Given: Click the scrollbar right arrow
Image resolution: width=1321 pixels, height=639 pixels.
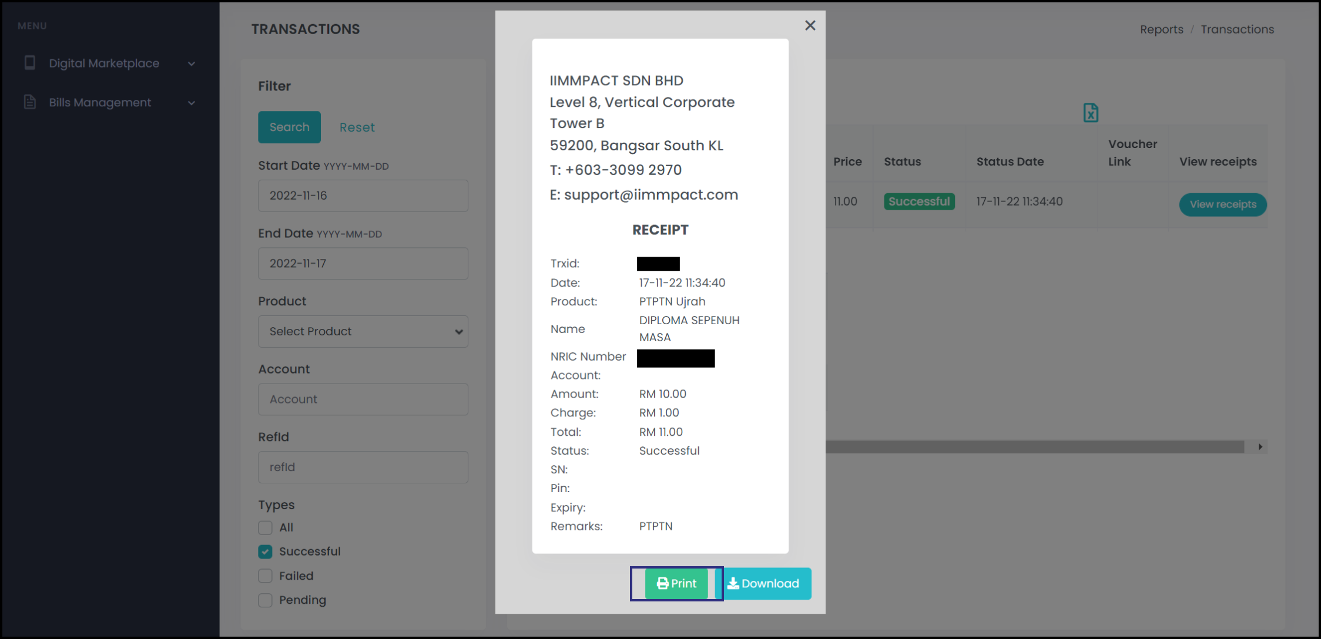Looking at the screenshot, I should tap(1260, 447).
